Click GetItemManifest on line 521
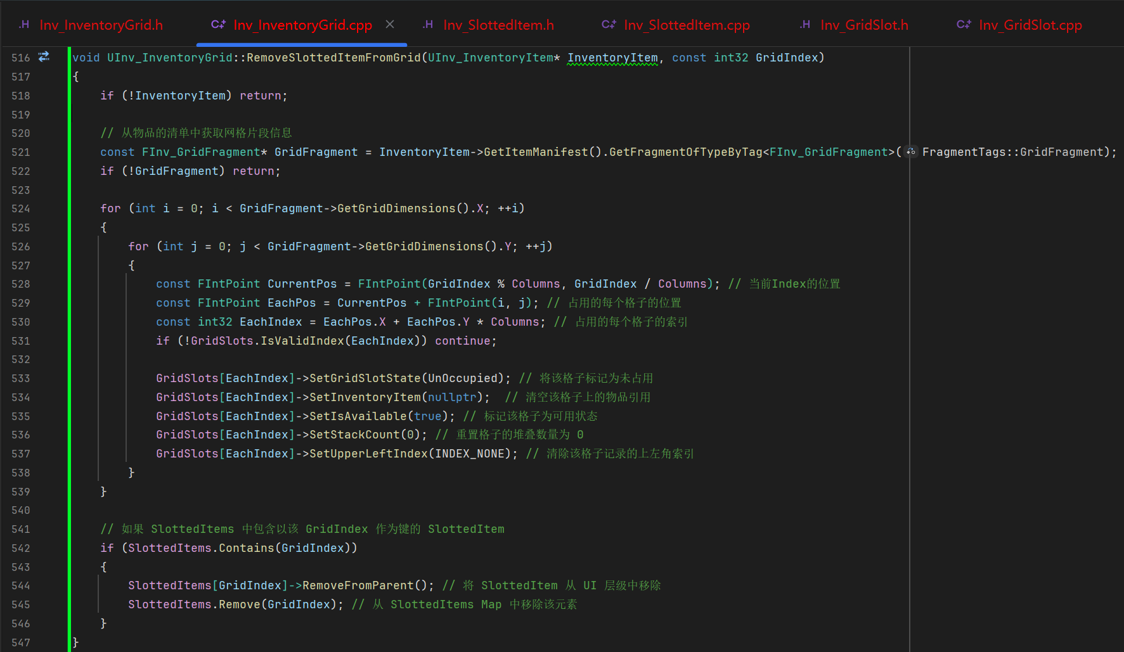This screenshot has width=1124, height=652. [536, 152]
